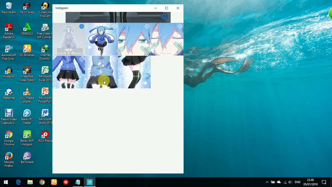This screenshot has height=187, width=332.
Task: Tick the circle on the black stocking leg thumbnail
Action: point(147,59)
